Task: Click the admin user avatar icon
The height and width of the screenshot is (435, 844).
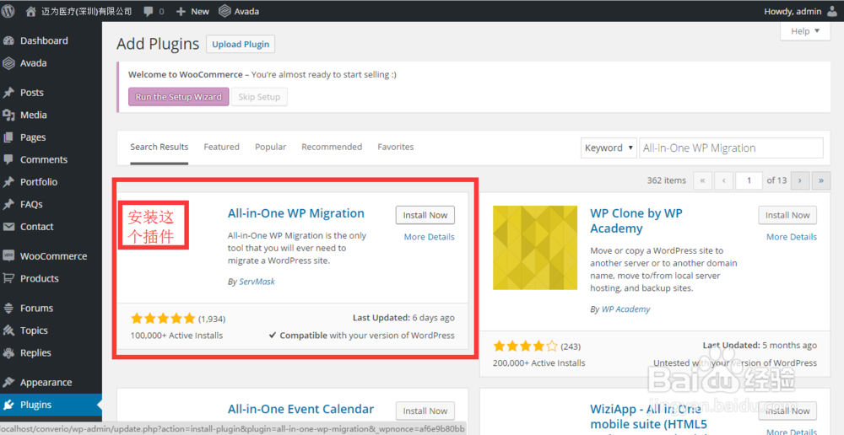Action: (833, 11)
